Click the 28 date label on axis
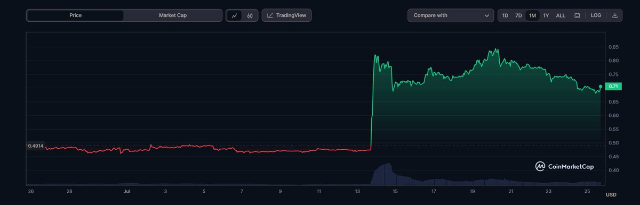The width and height of the screenshot is (640, 205). [69, 191]
